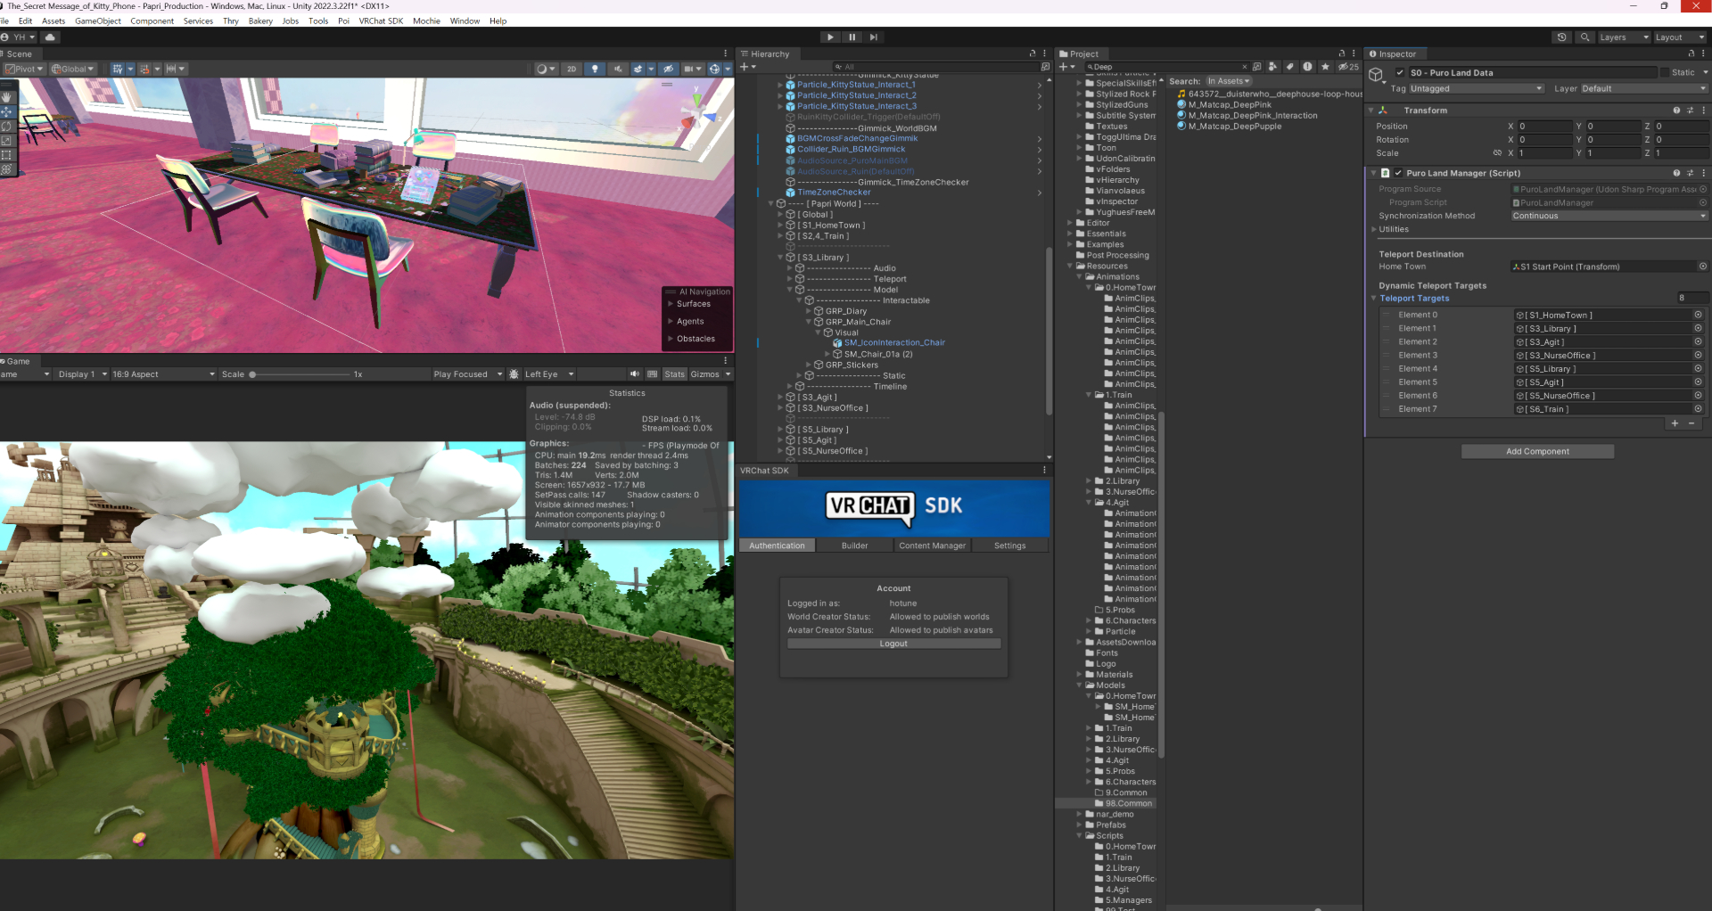Click the Step frame button
1712x911 pixels.
873,37
